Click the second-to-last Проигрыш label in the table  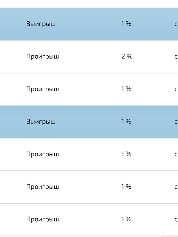(42, 187)
